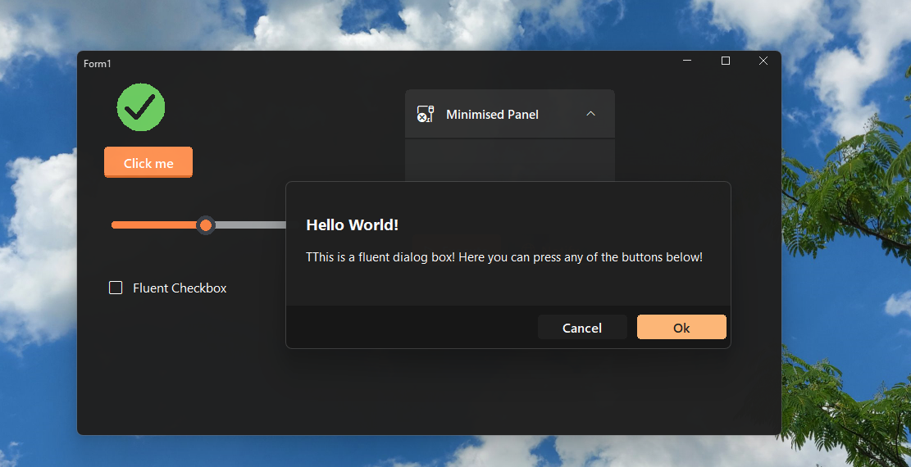Image resolution: width=911 pixels, height=467 pixels.
Task: Click the Form1 window title
Action: tap(97, 64)
